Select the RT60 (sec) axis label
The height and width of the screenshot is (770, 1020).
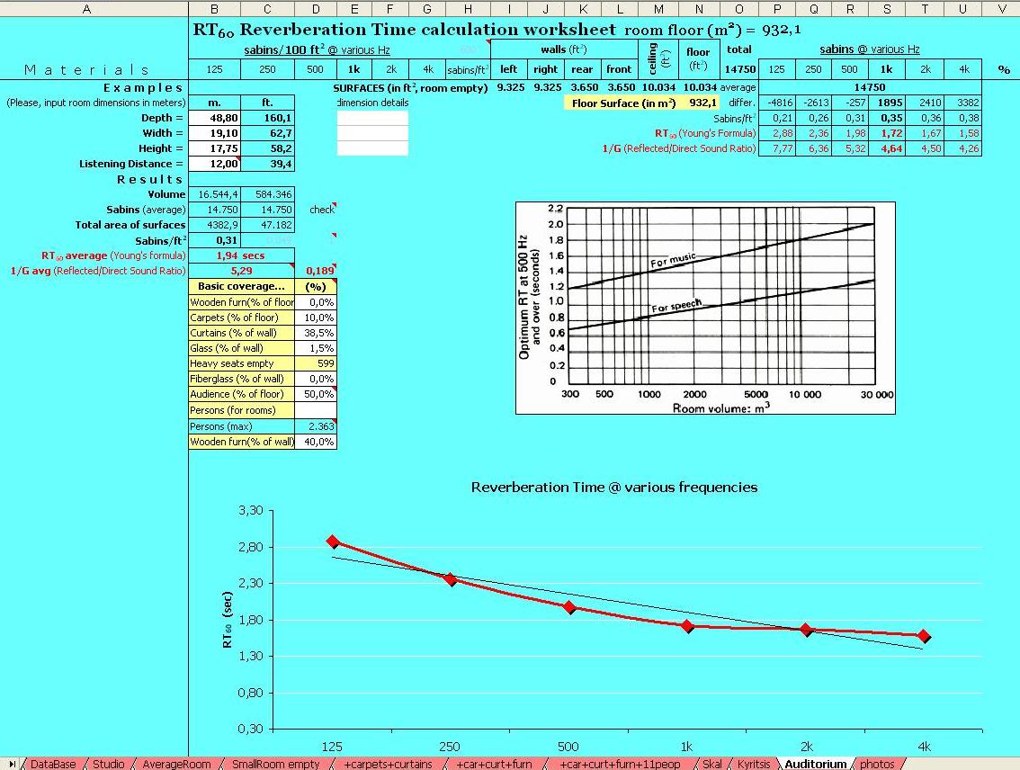point(227,619)
